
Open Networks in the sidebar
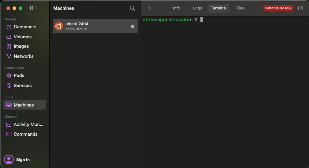click(25, 56)
